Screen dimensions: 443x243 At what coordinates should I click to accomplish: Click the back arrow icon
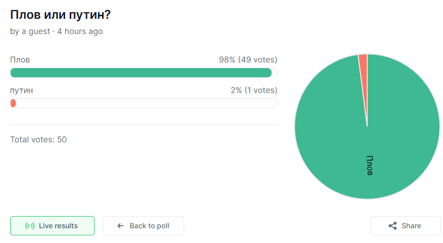pos(121,226)
